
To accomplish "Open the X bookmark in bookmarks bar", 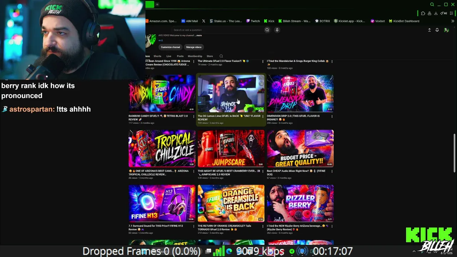I will coord(204,21).
